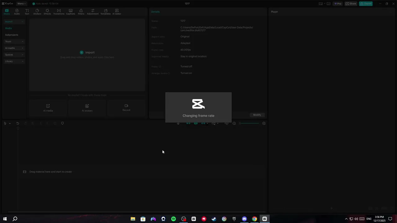Click the Export button
The image size is (397, 223).
(x=366, y=4)
